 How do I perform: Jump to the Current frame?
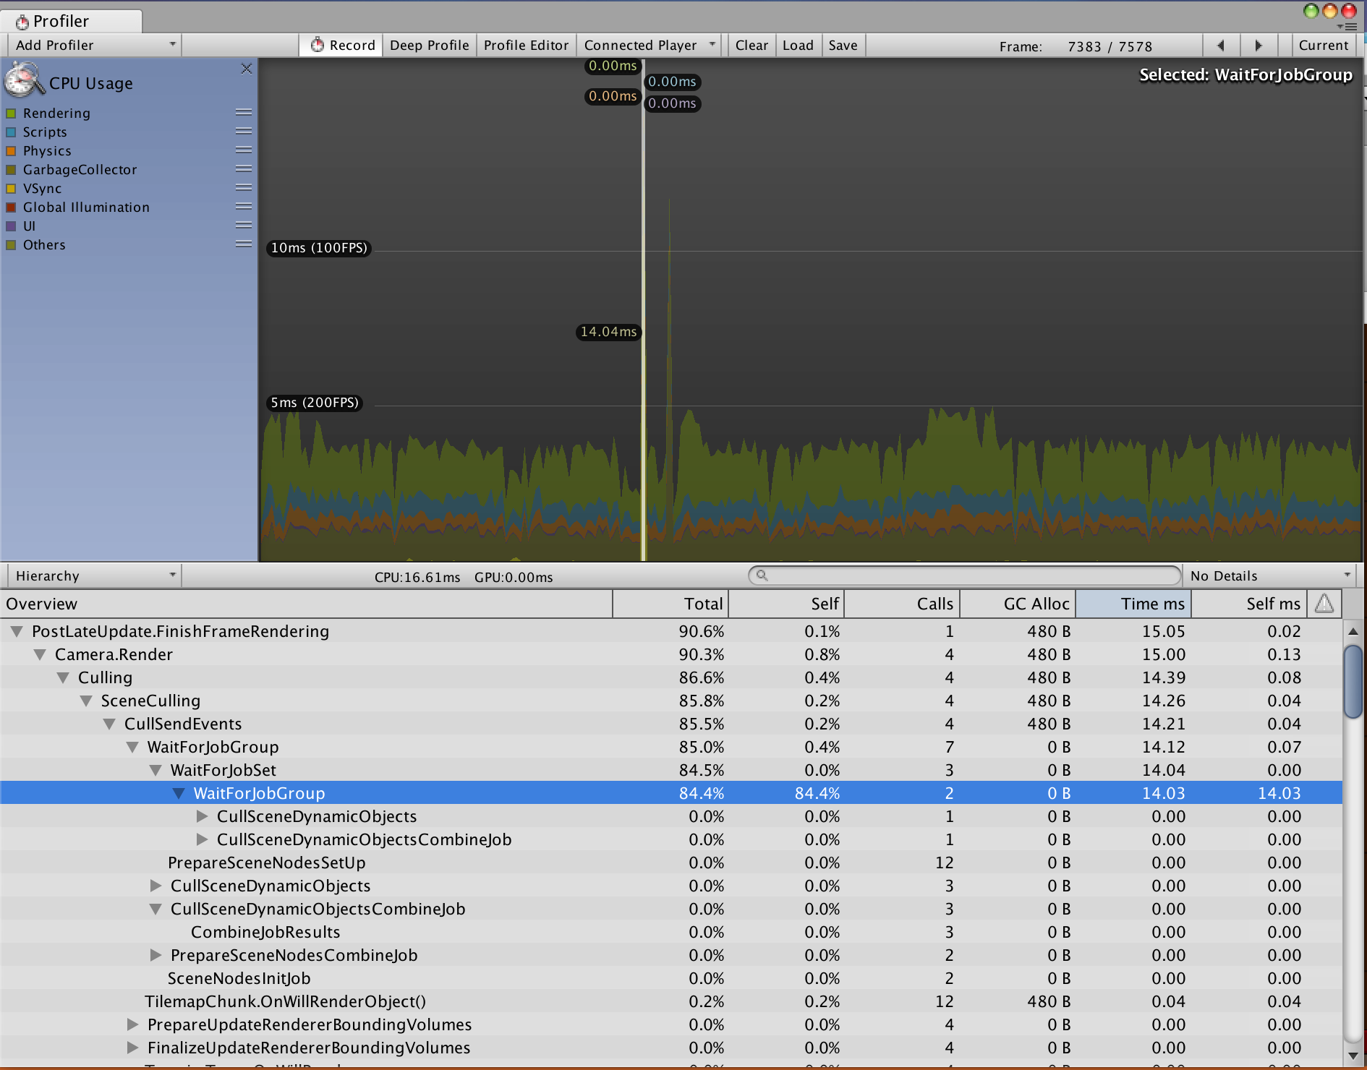click(1323, 46)
